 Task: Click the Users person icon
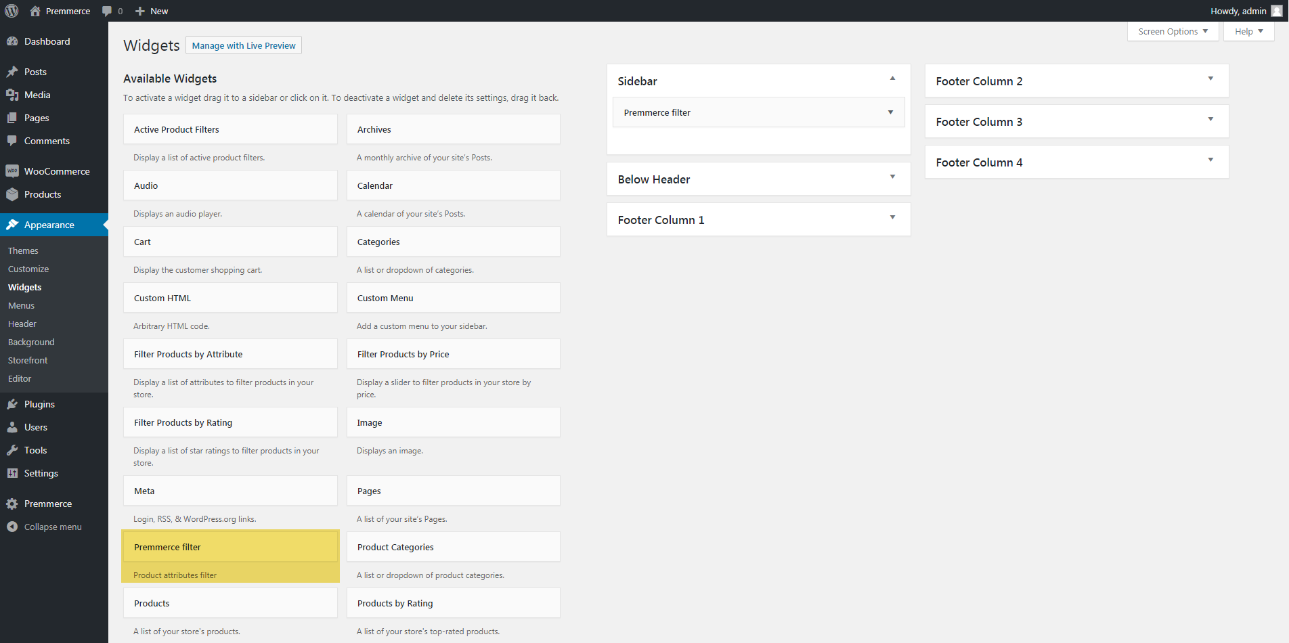click(12, 427)
